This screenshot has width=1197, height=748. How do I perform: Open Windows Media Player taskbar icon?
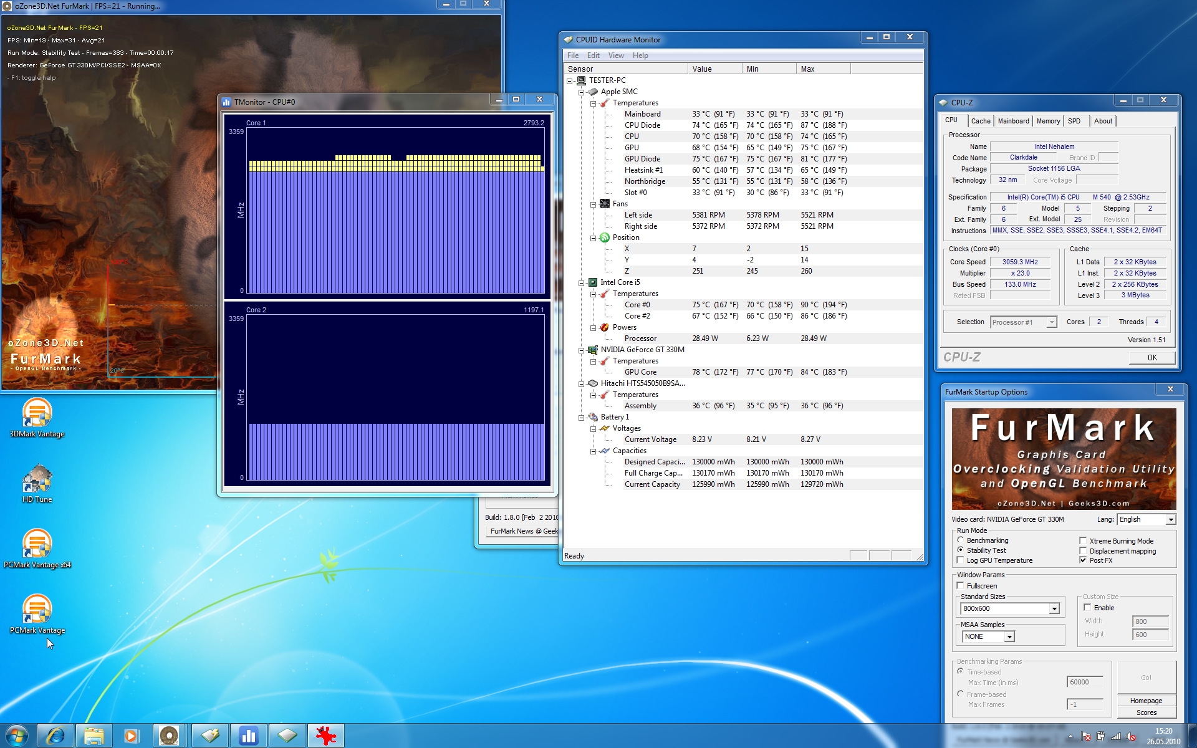[x=132, y=736]
